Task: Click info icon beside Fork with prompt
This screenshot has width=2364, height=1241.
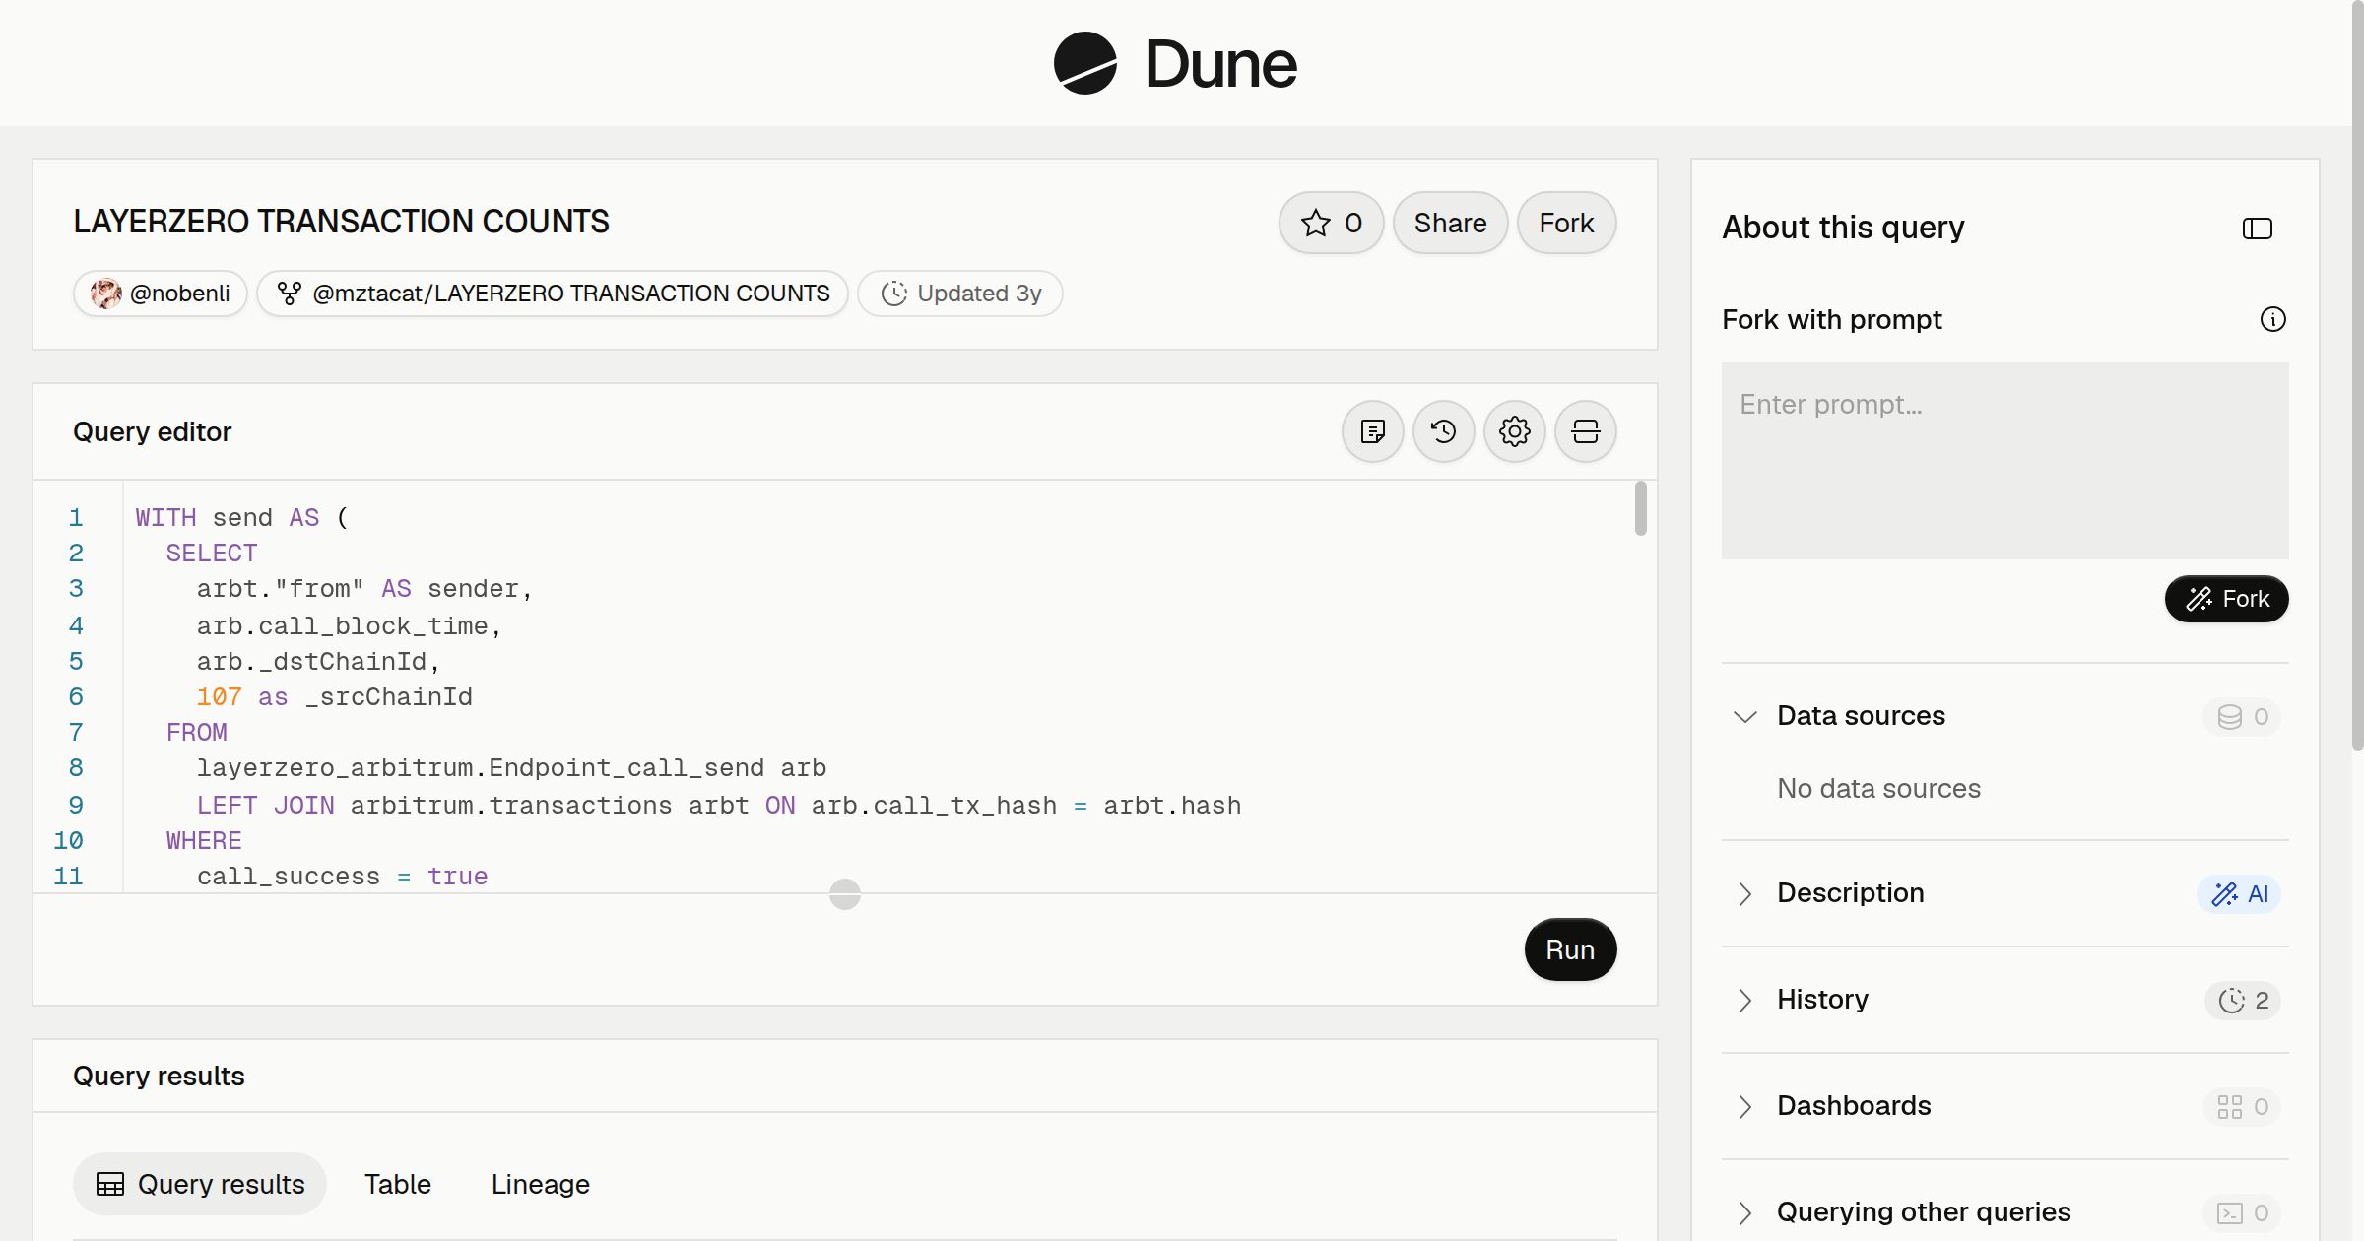Action: pos(2272,319)
